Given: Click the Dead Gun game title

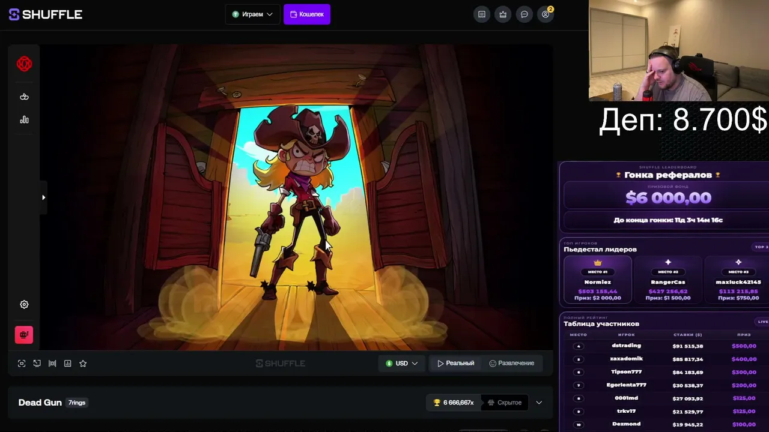Looking at the screenshot, I should (x=40, y=403).
